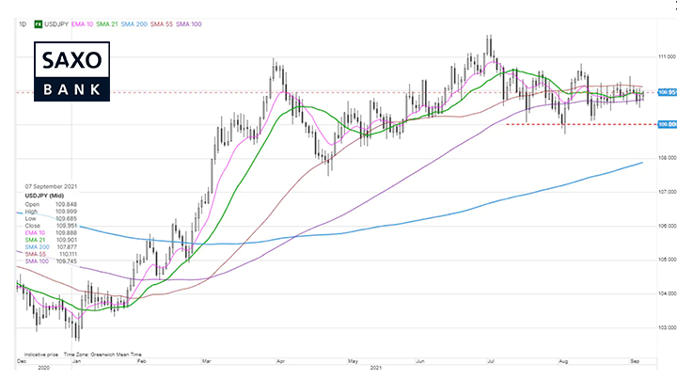Click the green FX instrument icon
The image size is (677, 379).
[38, 24]
